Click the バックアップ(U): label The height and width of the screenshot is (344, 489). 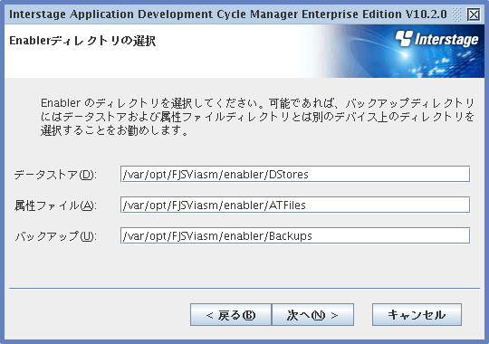[x=55, y=236]
